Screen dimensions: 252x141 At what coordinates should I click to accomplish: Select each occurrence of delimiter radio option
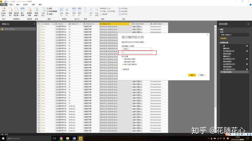click(124, 64)
